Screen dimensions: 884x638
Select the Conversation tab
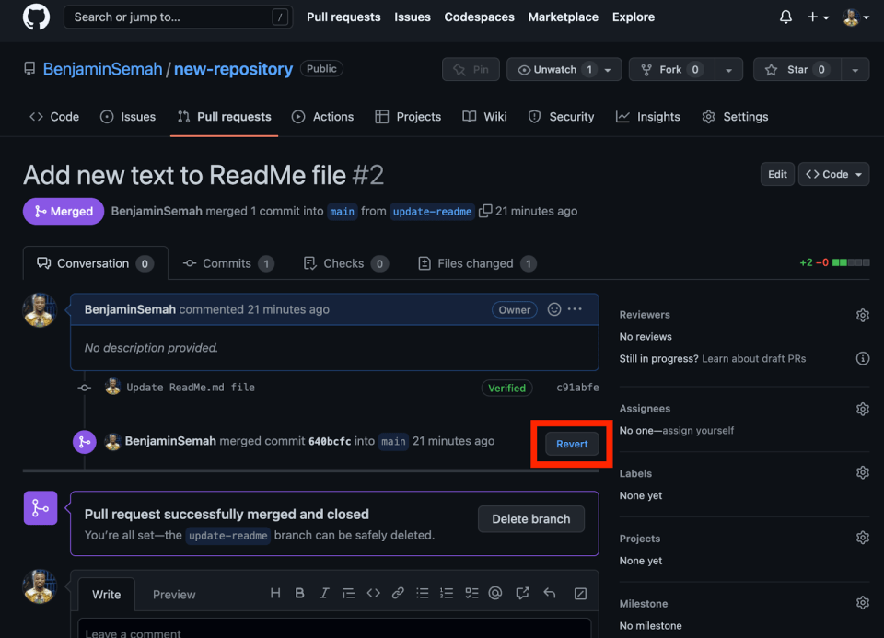(x=95, y=263)
